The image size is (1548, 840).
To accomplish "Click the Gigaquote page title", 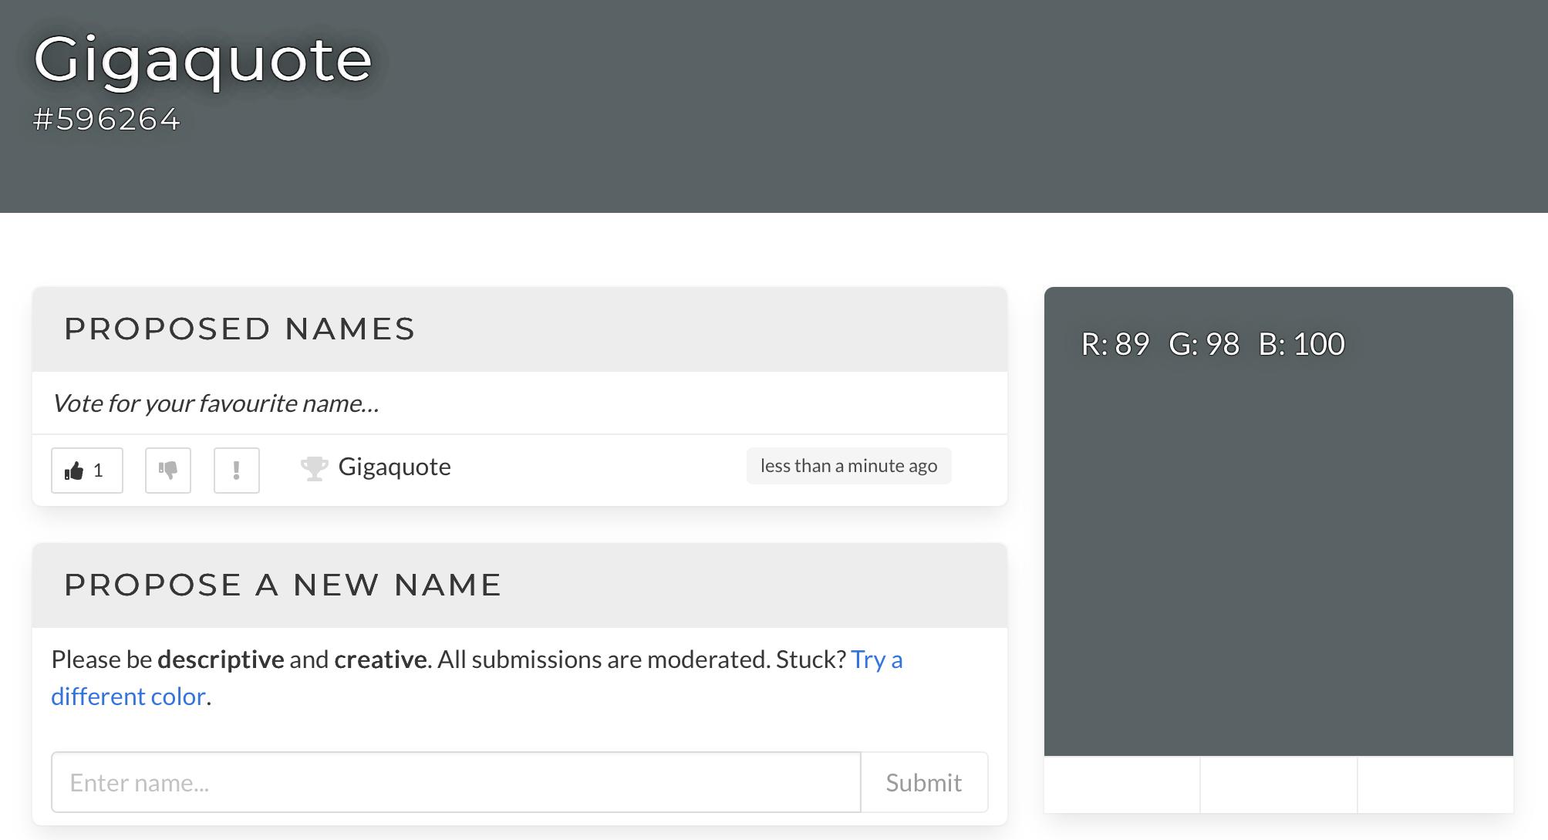I will tap(203, 59).
